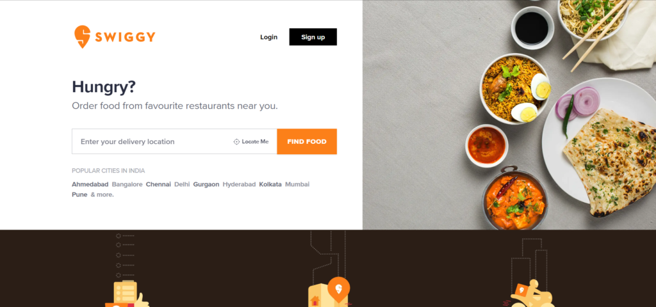Open the Login link

coord(268,36)
